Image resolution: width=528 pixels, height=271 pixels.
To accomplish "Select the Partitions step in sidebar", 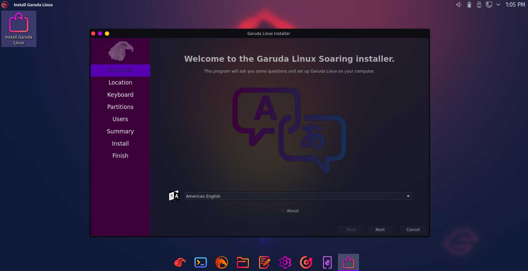I will [120, 107].
